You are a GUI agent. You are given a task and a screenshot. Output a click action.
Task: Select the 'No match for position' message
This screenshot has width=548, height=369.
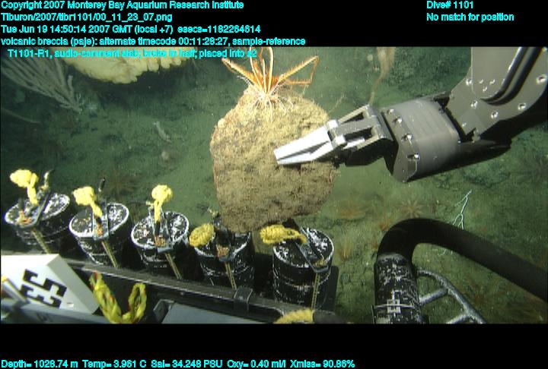[470, 17]
